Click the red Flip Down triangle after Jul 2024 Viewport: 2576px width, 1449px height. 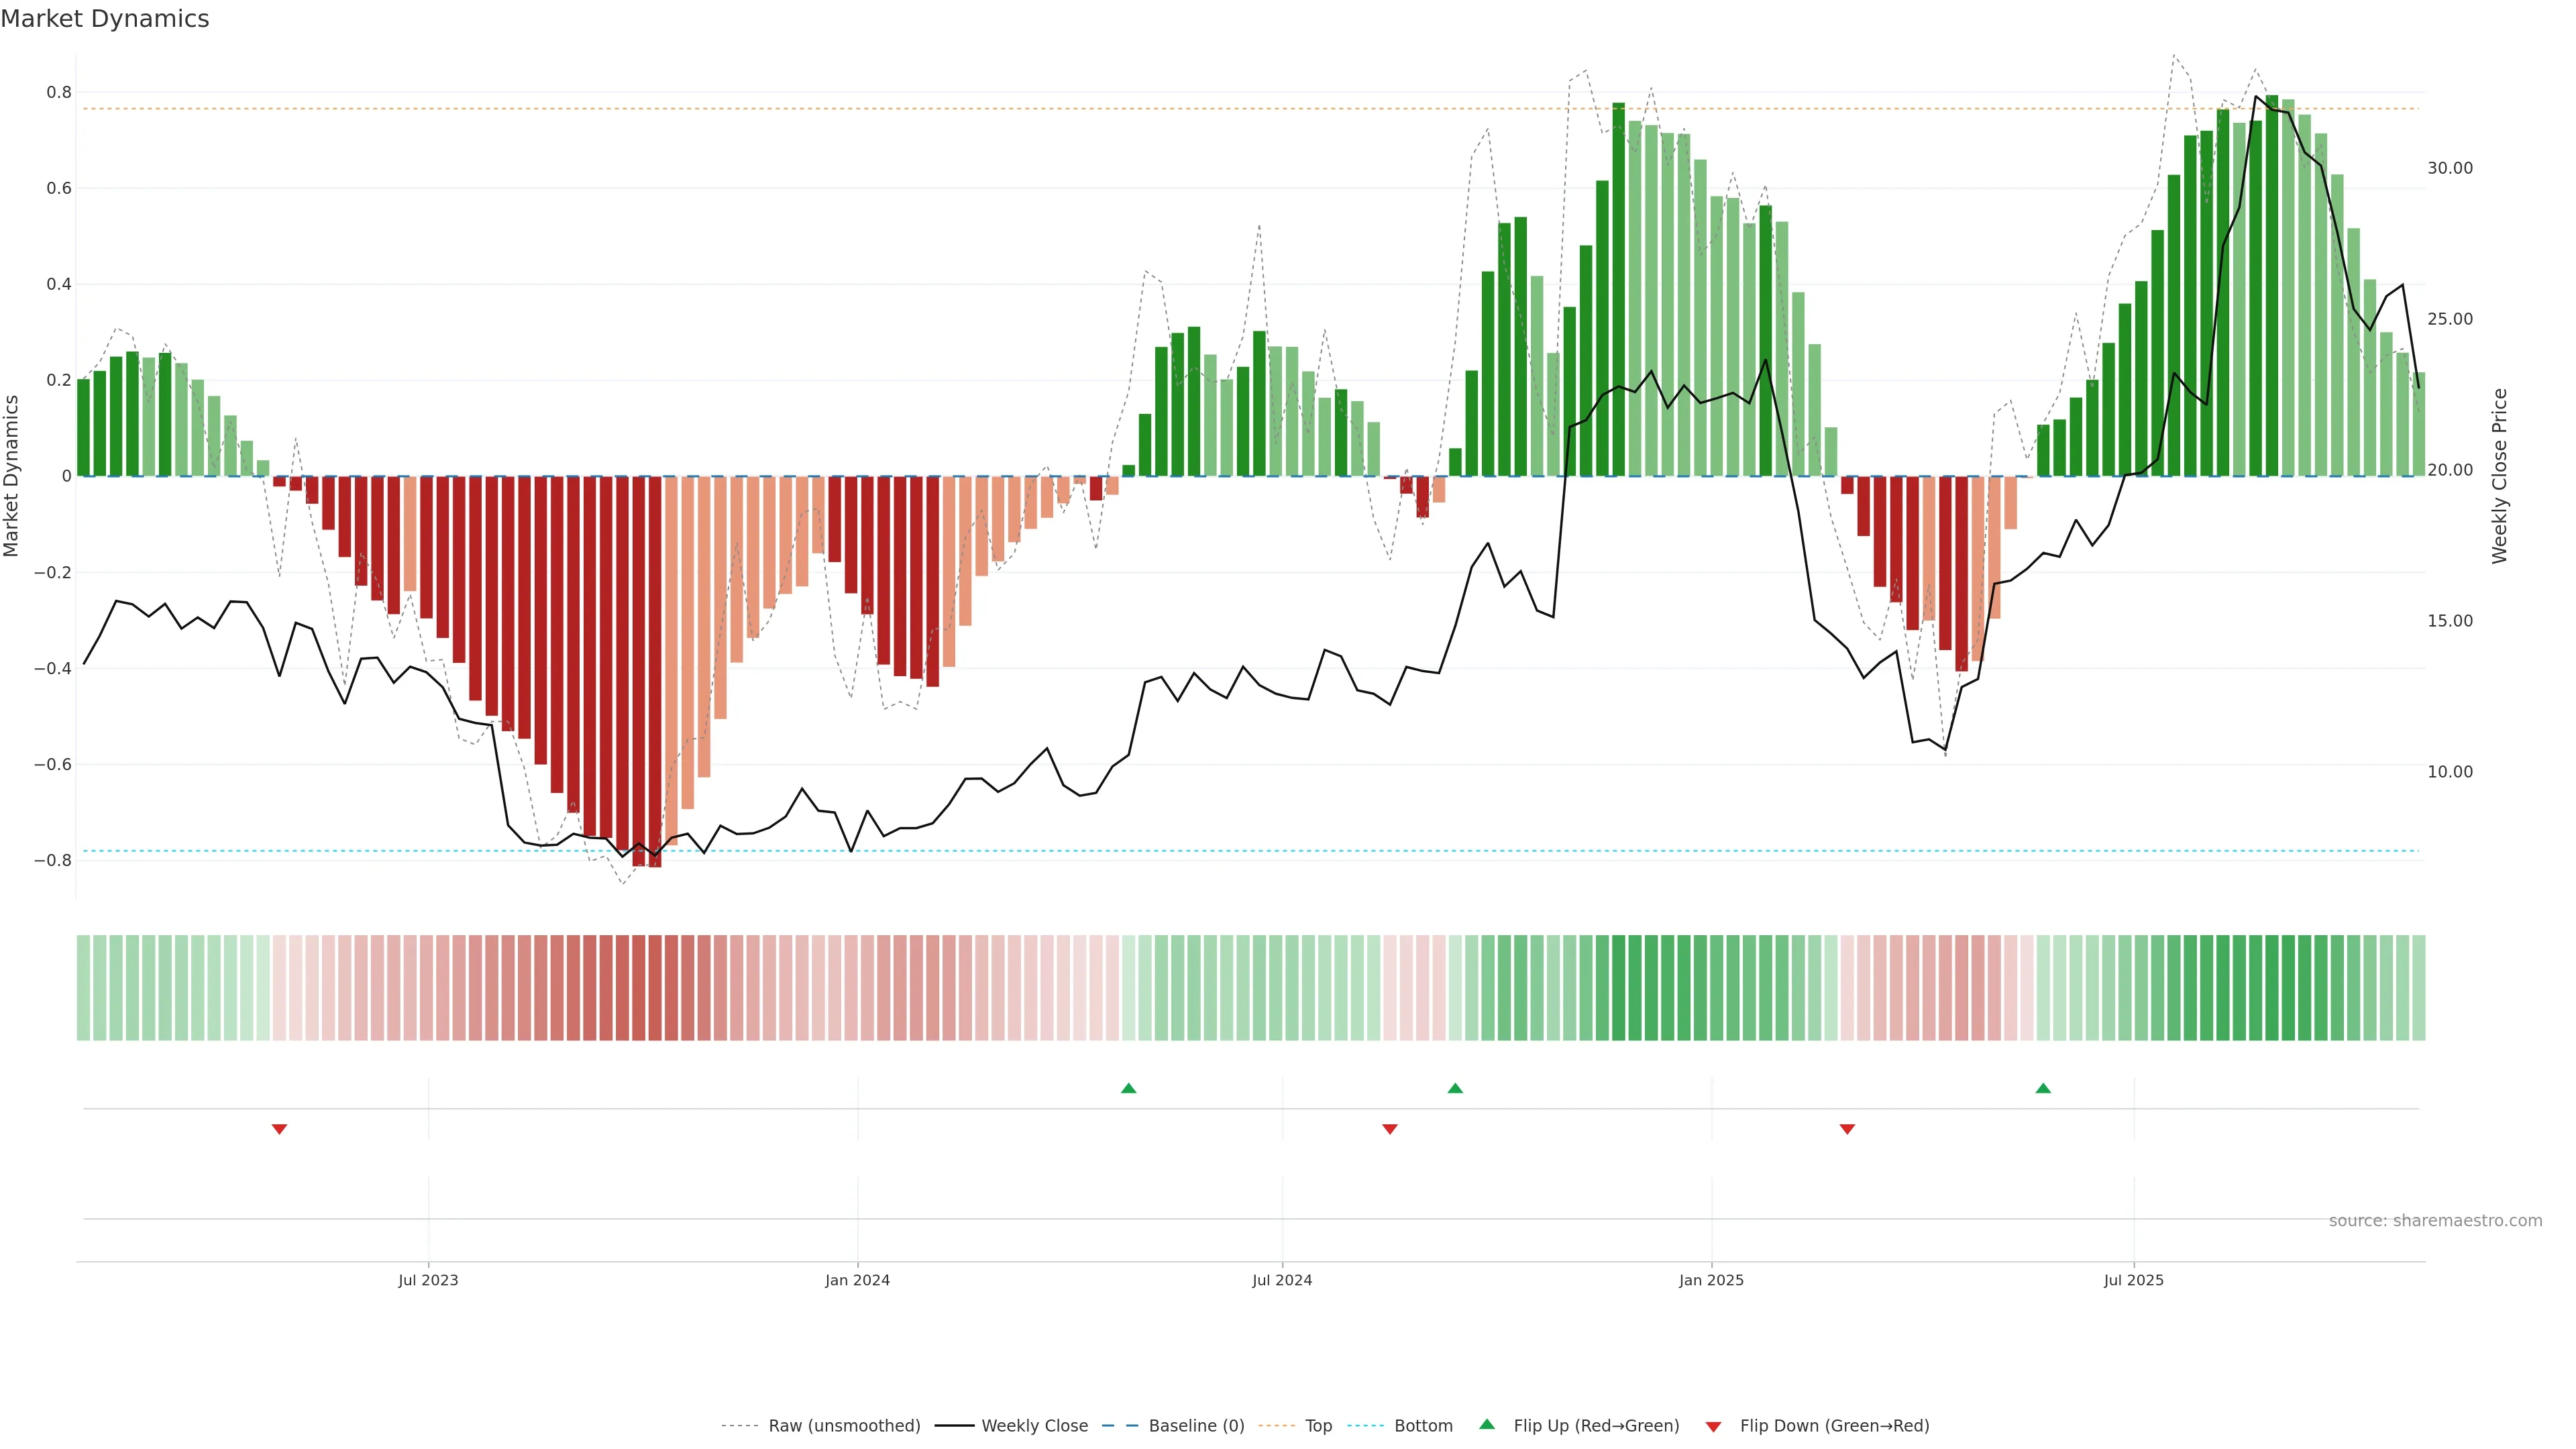[1389, 1129]
